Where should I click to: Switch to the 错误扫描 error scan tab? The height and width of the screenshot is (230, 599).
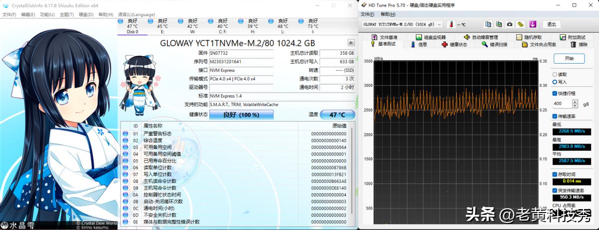(x=495, y=44)
